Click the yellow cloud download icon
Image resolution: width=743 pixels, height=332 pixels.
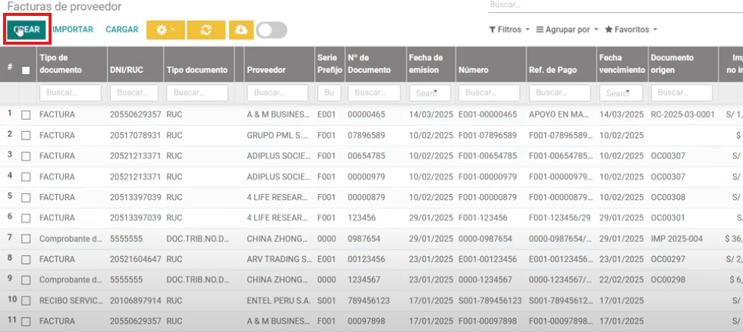241,30
